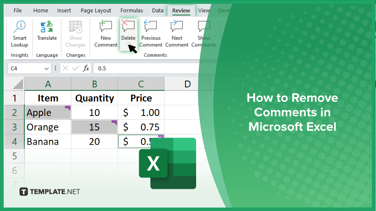Click formula bar options dots
This screenshot has width=376, height=211.
pyautogui.click(x=56, y=69)
